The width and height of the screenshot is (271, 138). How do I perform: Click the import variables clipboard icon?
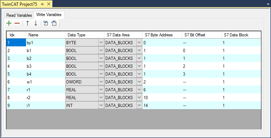(x=54, y=23)
